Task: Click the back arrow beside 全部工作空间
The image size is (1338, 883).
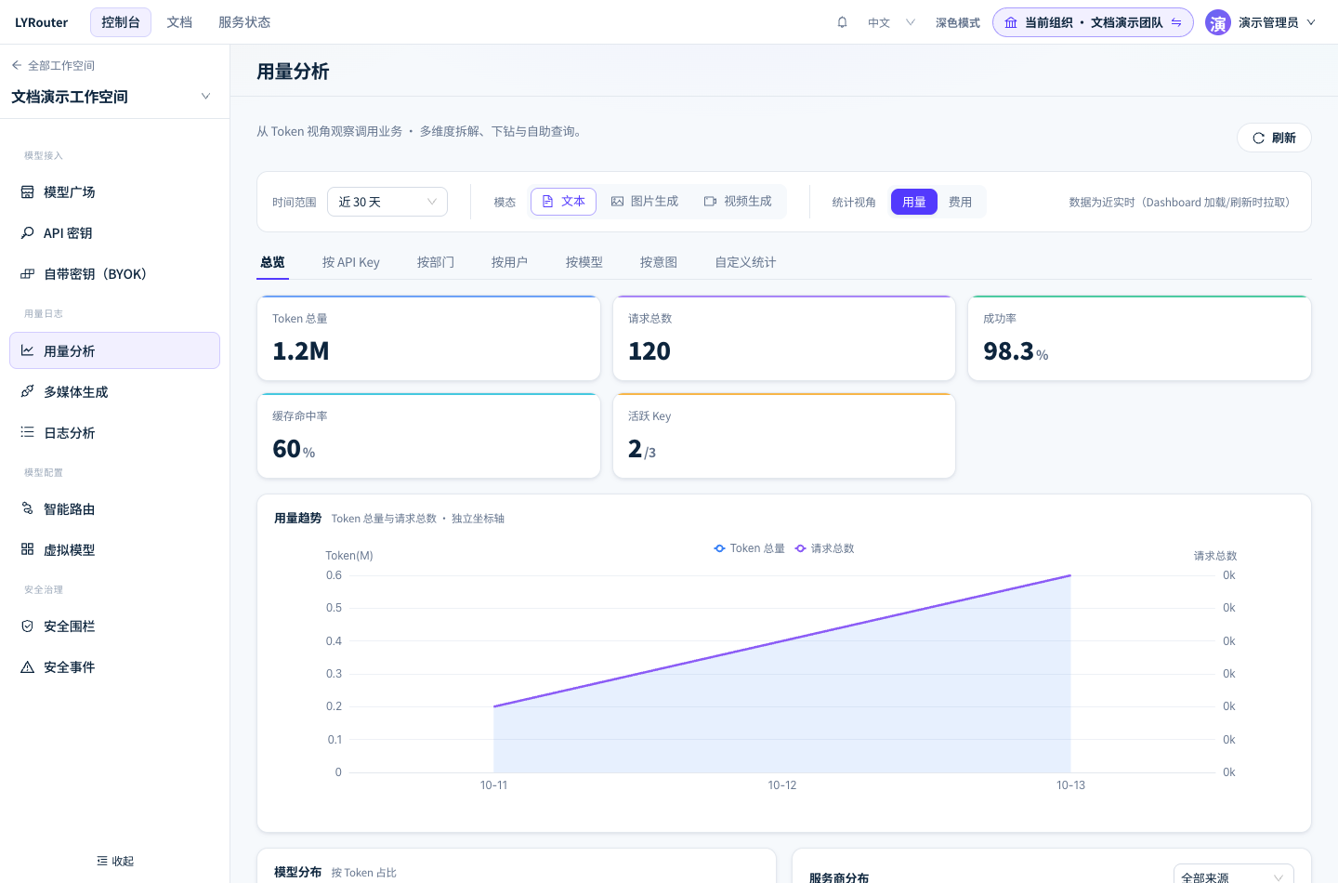Action: tap(17, 65)
